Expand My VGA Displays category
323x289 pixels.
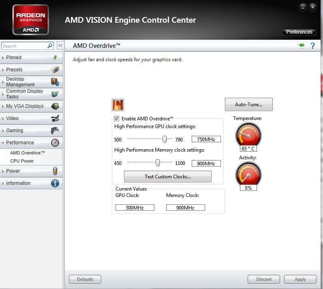pyautogui.click(x=32, y=106)
